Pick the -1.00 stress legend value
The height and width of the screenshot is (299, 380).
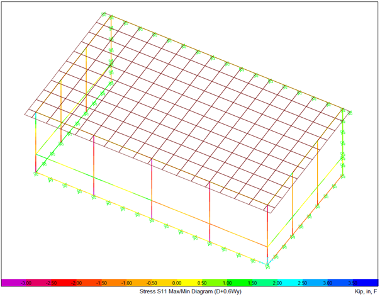pyautogui.click(x=126, y=283)
